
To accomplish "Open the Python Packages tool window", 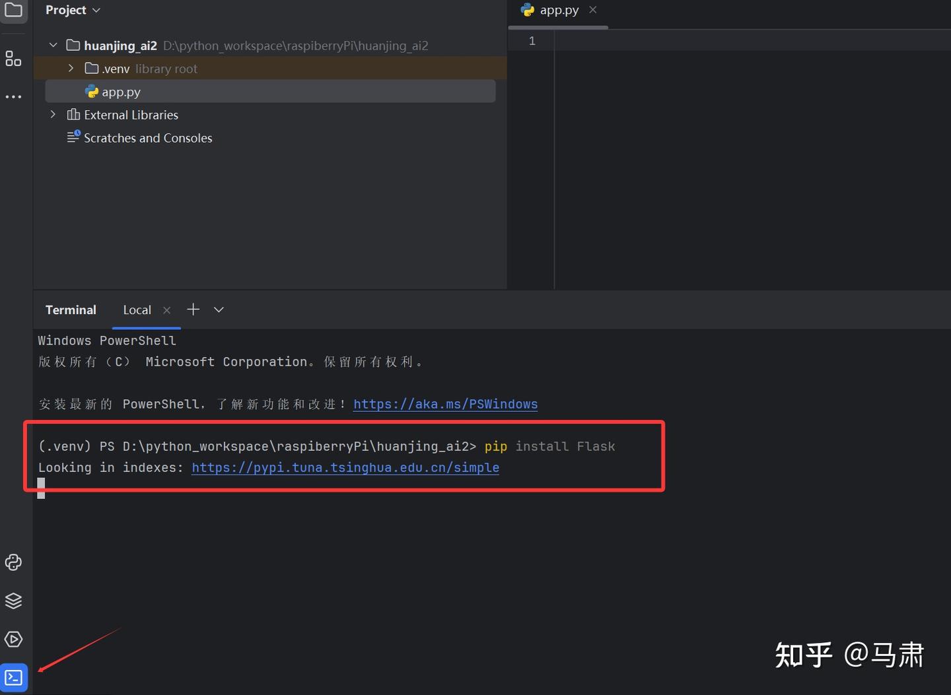I will (x=13, y=601).
